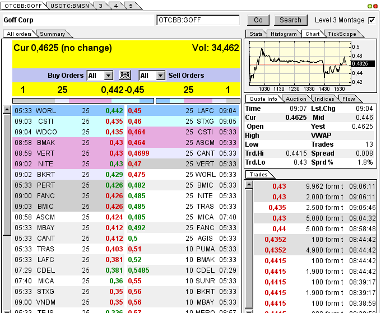Screen dimensions: 381x313
Task: Click the WDCO buy order row
Action: 68,132
